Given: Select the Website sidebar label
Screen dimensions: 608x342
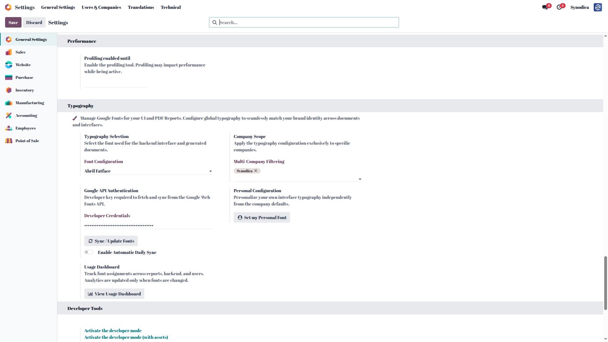Looking at the screenshot, I should tap(23, 65).
